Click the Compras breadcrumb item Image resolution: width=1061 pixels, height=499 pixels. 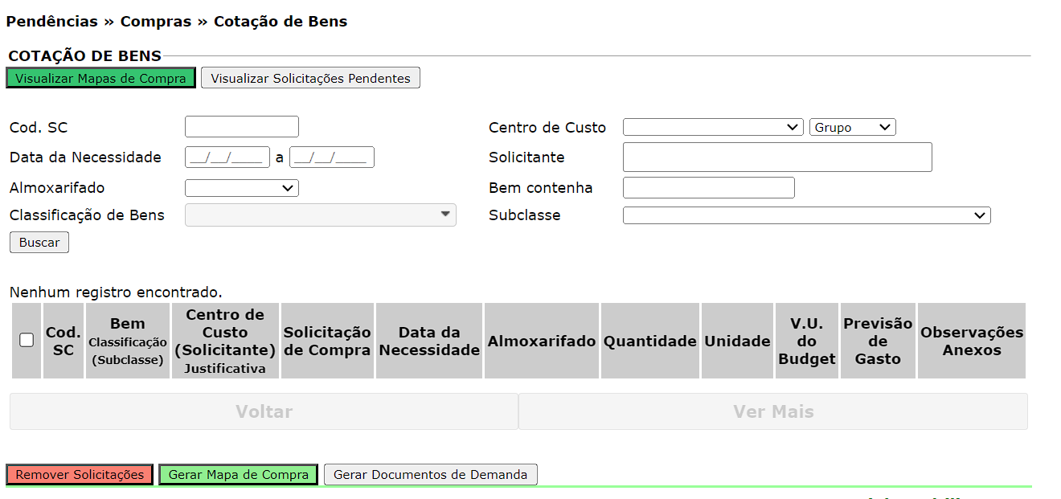coord(156,22)
